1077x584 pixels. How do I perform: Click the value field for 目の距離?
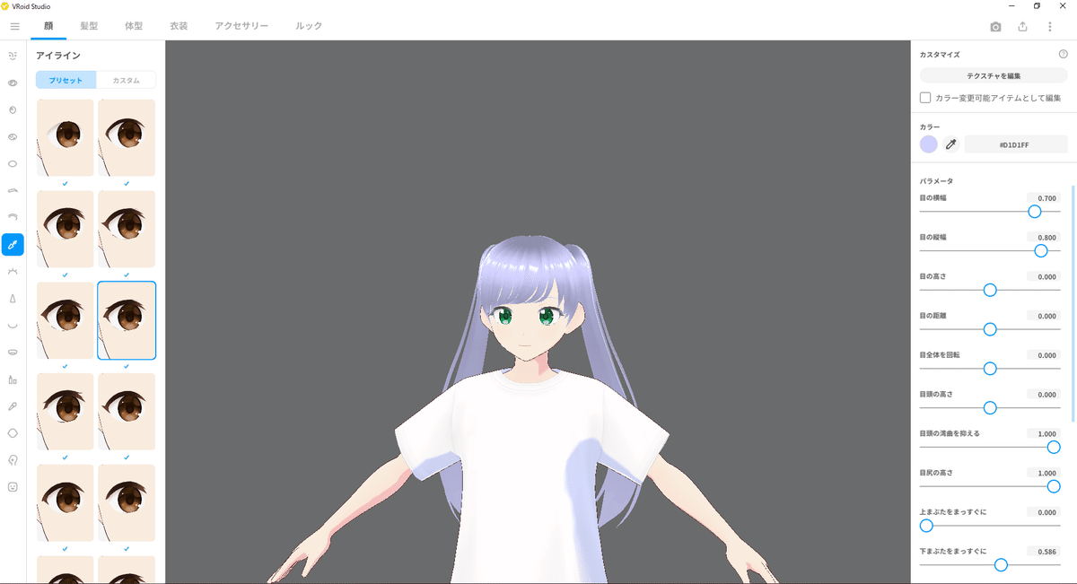[x=1044, y=316]
